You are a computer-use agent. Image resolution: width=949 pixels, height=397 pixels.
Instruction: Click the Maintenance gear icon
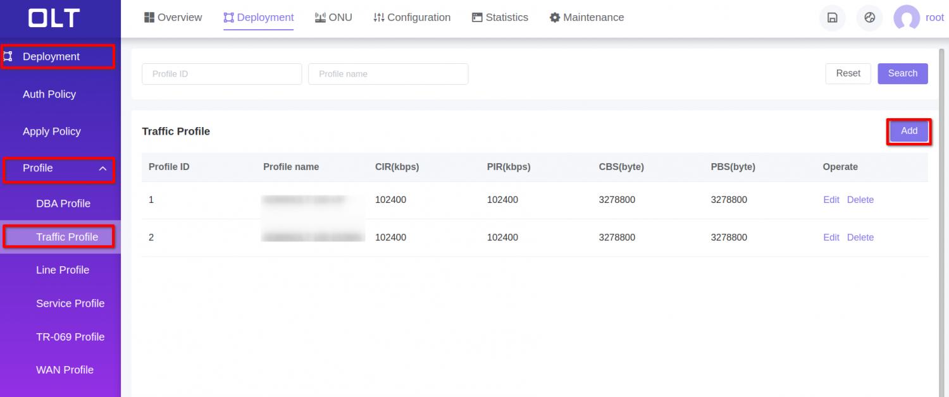555,18
